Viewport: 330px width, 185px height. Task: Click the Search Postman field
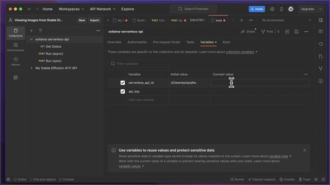coord(193,9)
